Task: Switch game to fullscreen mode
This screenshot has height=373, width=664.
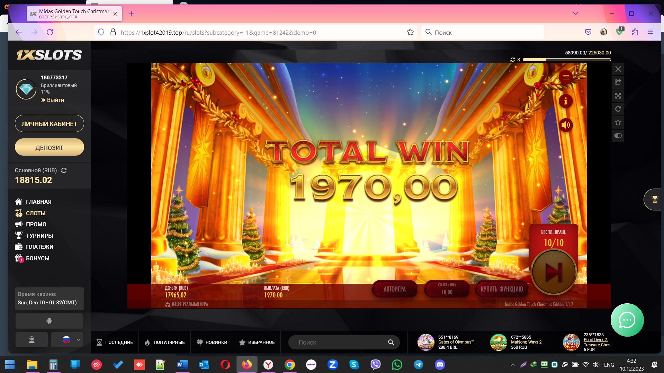Action: tap(618, 96)
